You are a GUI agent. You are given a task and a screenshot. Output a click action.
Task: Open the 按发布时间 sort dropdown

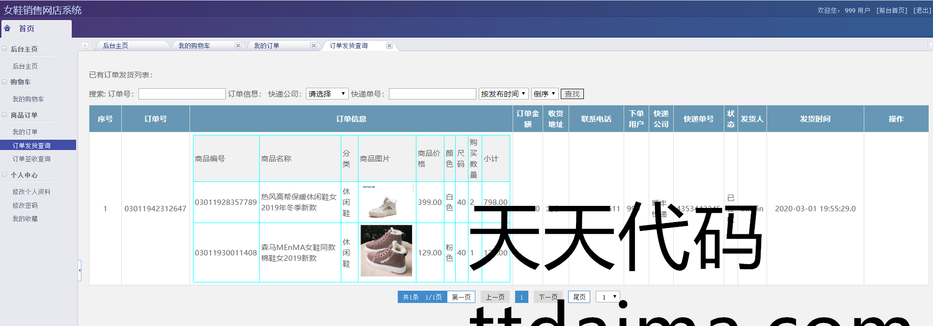coord(503,94)
